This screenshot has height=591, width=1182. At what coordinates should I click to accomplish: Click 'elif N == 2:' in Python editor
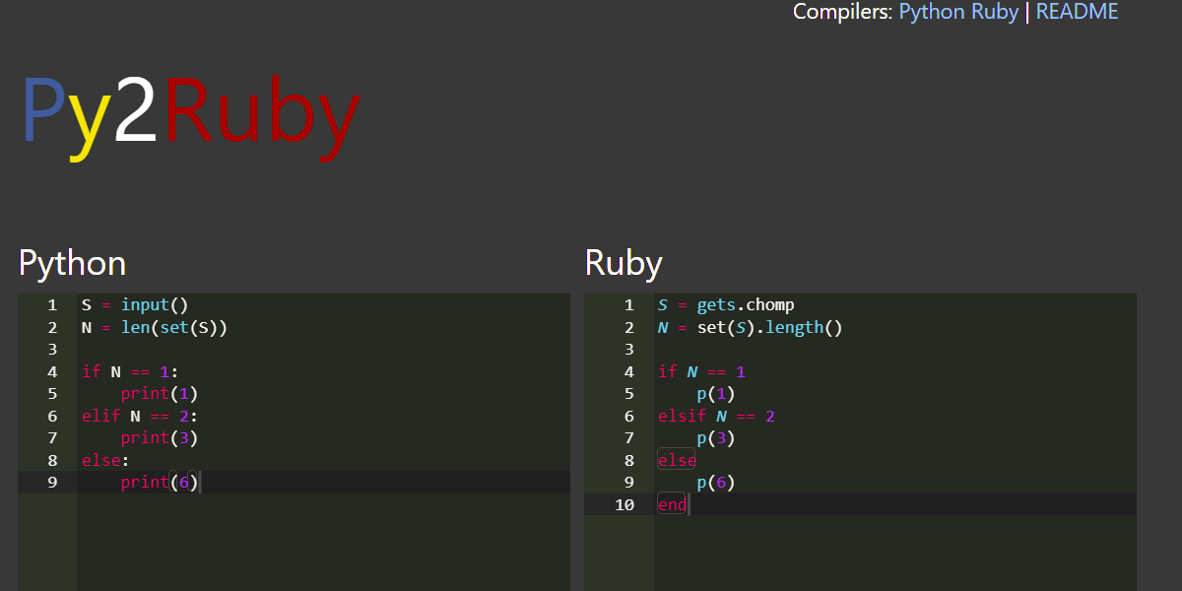point(140,416)
